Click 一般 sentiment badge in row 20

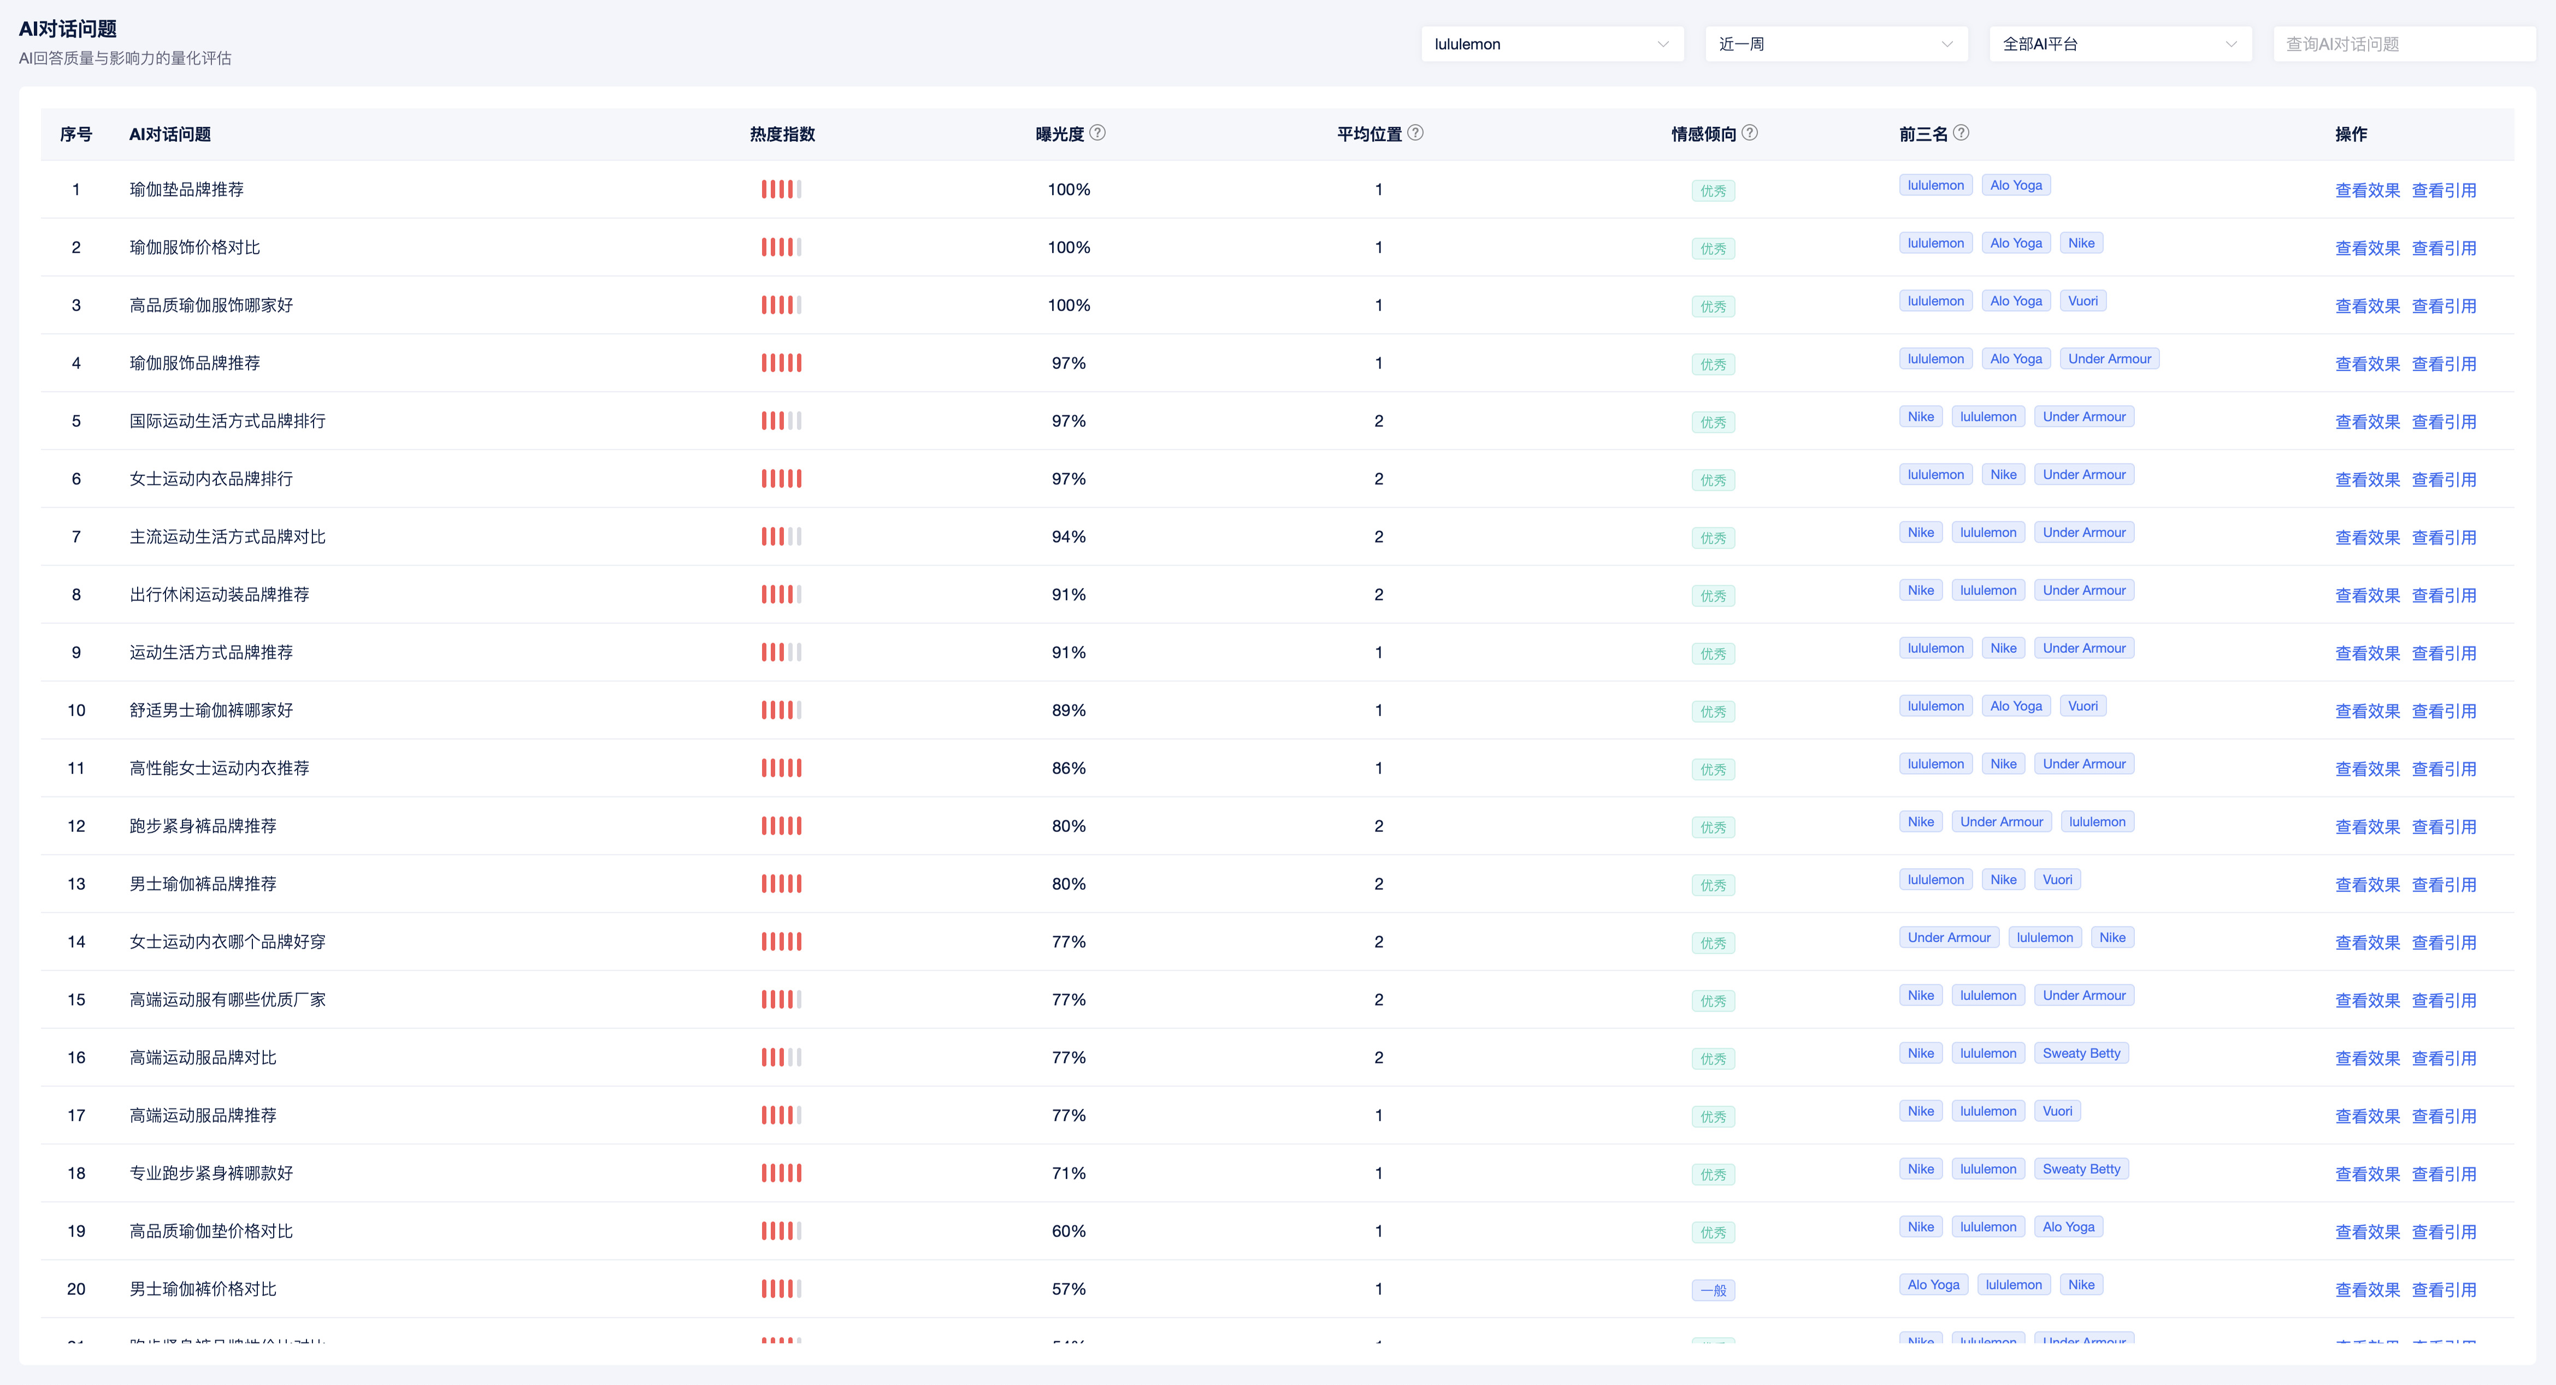pos(1713,1291)
